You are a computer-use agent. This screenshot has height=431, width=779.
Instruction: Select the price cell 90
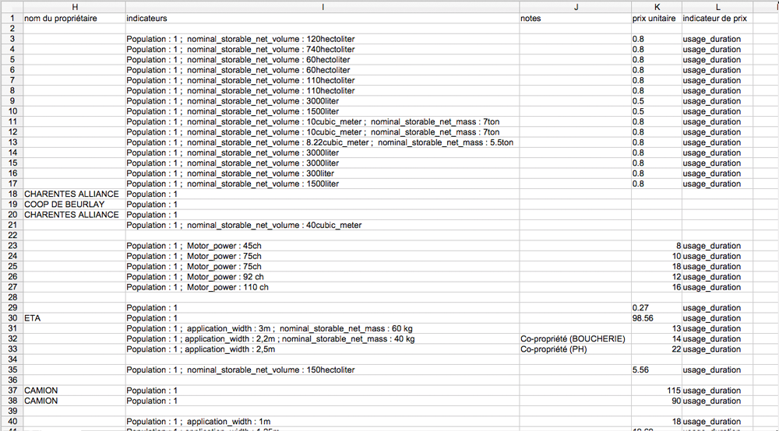coord(656,401)
